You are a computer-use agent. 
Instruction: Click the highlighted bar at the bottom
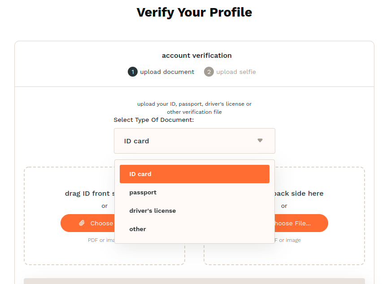(x=194, y=281)
